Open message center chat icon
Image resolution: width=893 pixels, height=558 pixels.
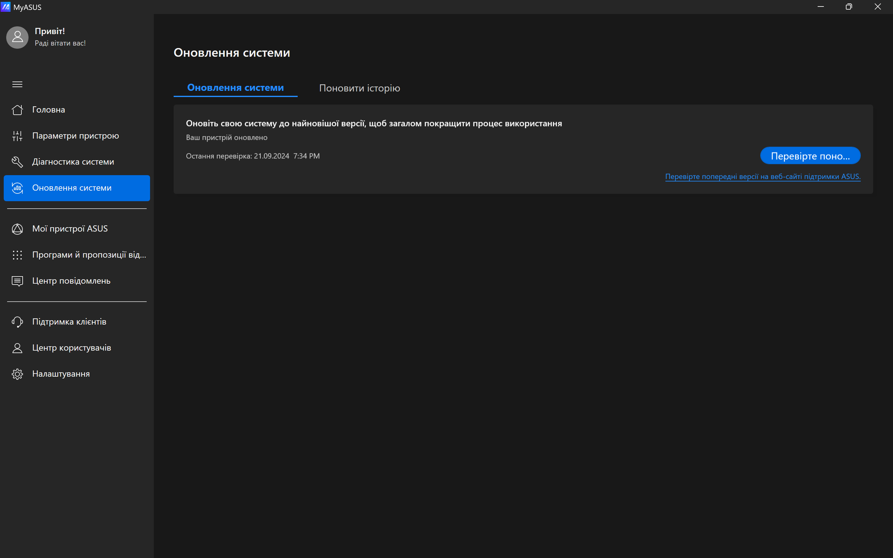pyautogui.click(x=17, y=281)
